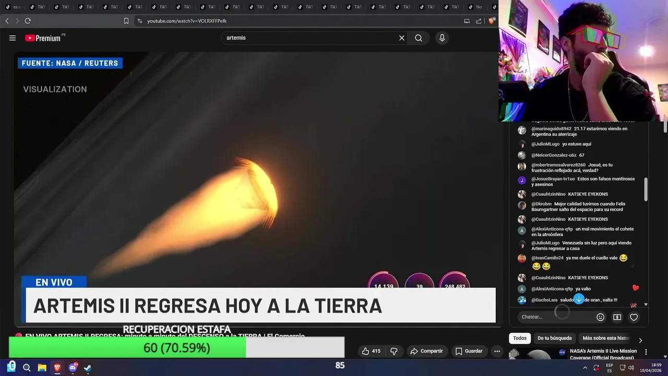Open menu for NASA Artemis II video
The height and width of the screenshot is (376, 668).
point(646,352)
